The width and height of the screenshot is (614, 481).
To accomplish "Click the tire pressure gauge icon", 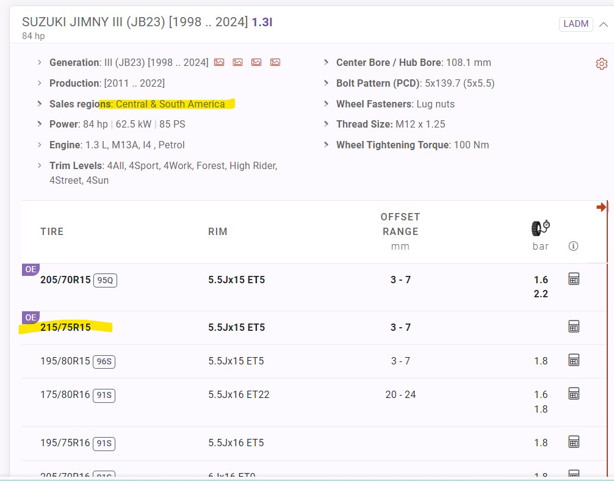I will [x=540, y=228].
